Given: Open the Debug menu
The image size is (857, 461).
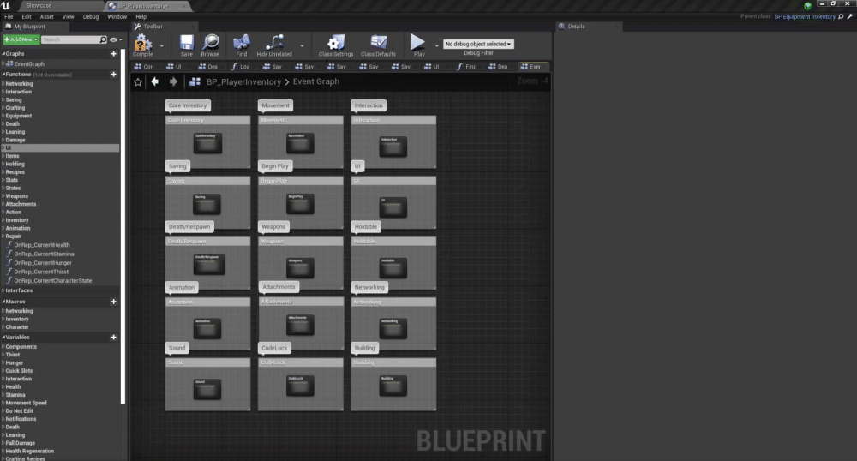Looking at the screenshot, I should point(91,17).
